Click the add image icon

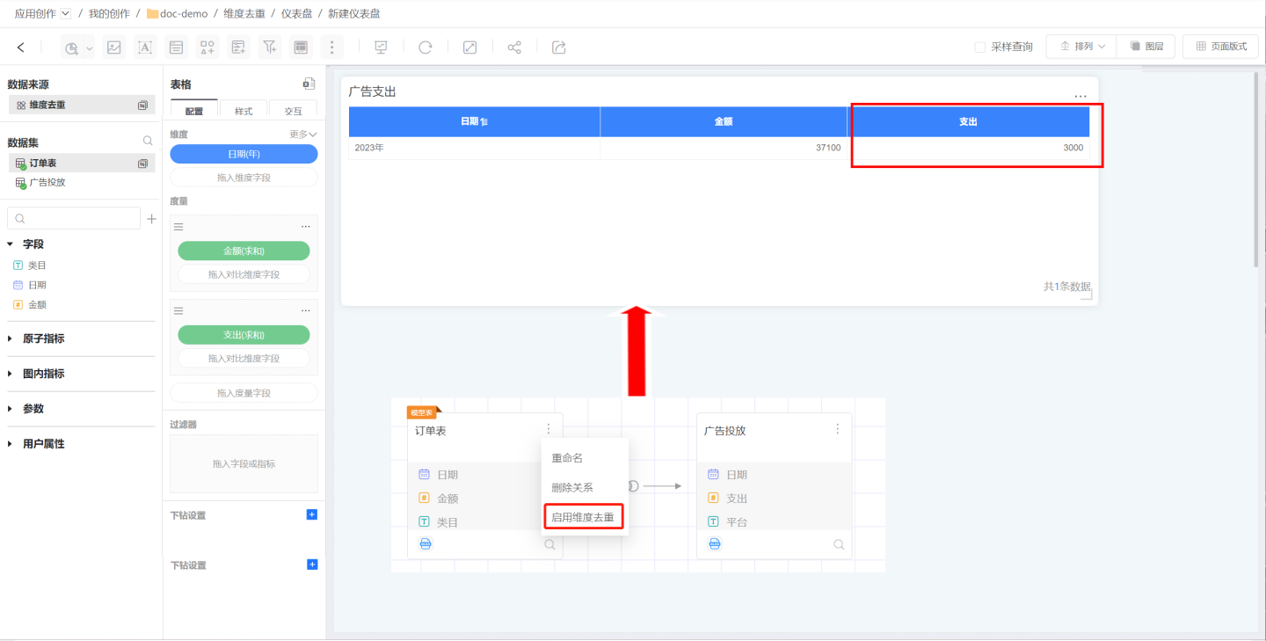[113, 47]
